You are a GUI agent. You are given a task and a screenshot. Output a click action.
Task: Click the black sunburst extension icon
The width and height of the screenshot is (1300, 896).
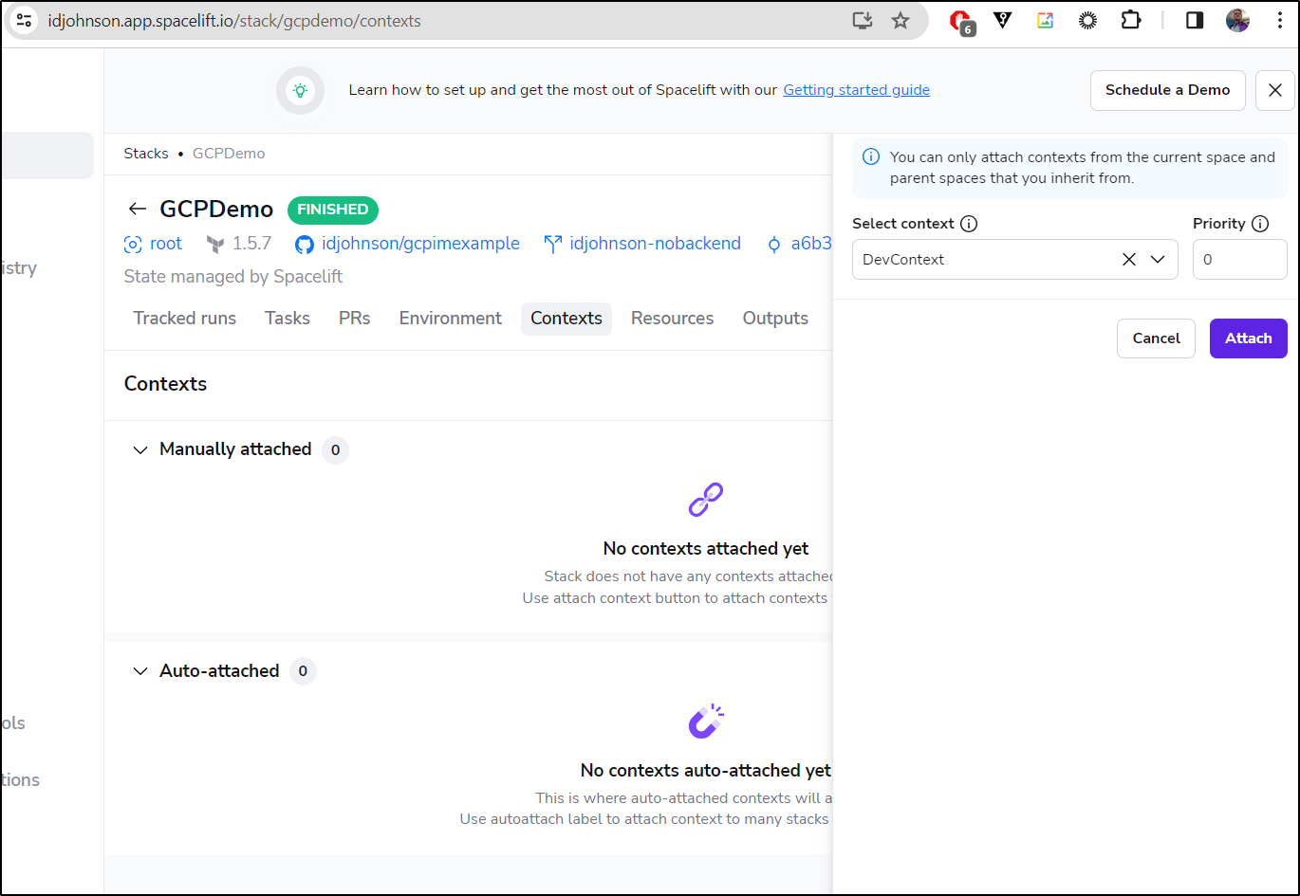(1088, 20)
